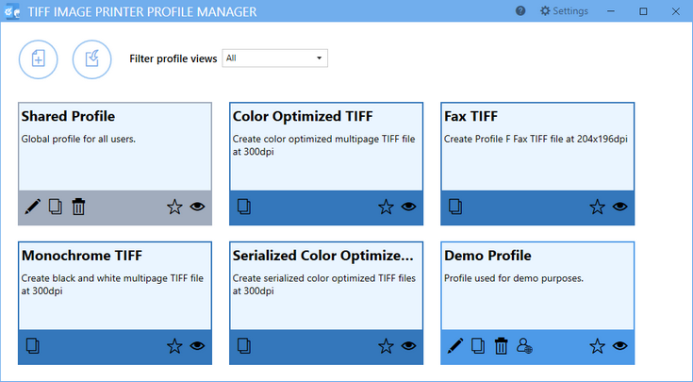The width and height of the screenshot is (693, 382).
Task: Click 'Profile used for demo purposes.' text
Action: (x=514, y=278)
